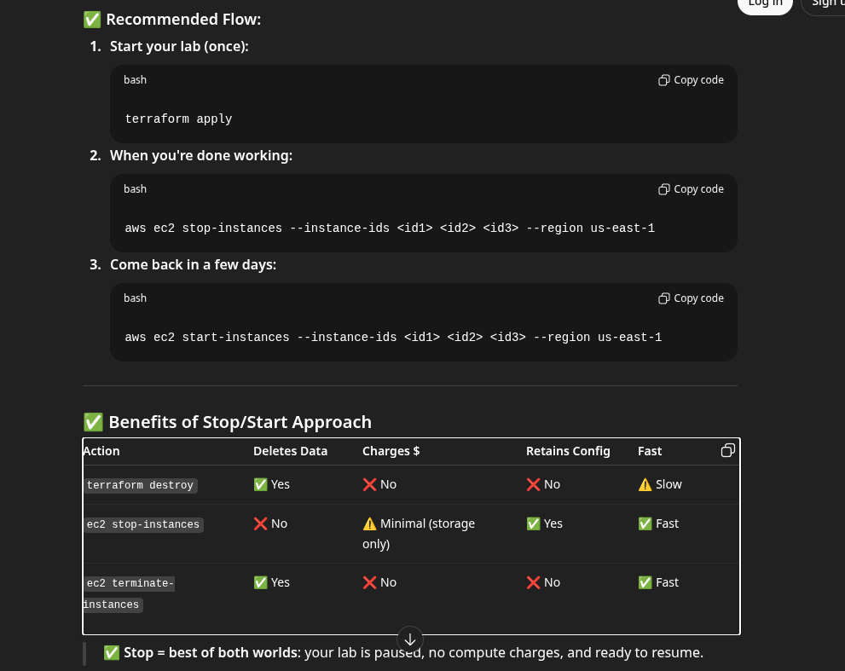
Task: Select the ec2 stop-instances table entry
Action: (142, 524)
